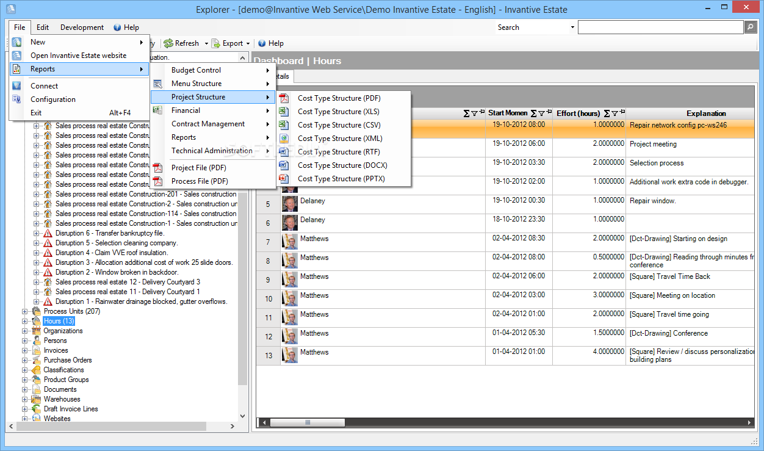764x451 pixels.
Task: Click the Reports chart icon in File menu
Action: [17, 69]
